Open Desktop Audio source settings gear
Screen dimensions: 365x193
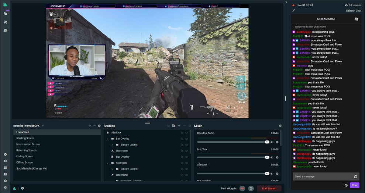tap(277, 142)
